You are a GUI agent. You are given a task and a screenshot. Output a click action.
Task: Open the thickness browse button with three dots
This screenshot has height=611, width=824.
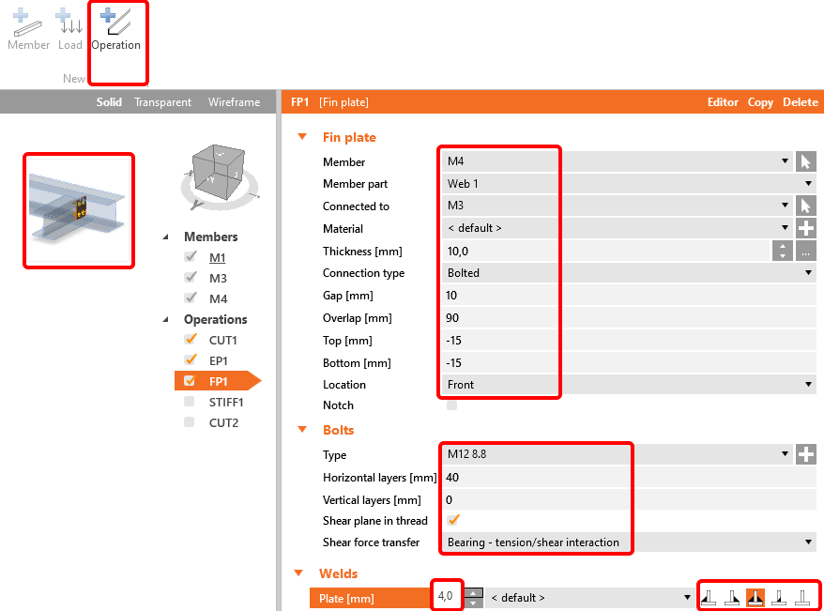(x=805, y=252)
